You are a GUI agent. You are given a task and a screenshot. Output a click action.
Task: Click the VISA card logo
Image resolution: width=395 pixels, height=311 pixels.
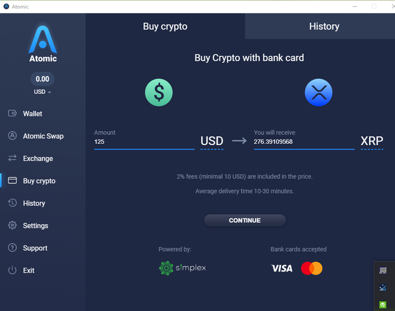[x=282, y=268]
